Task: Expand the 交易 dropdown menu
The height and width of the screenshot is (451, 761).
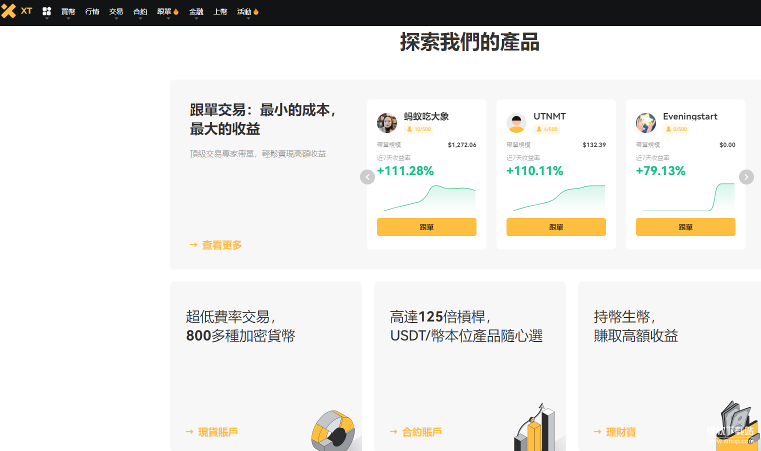Action: tap(116, 12)
